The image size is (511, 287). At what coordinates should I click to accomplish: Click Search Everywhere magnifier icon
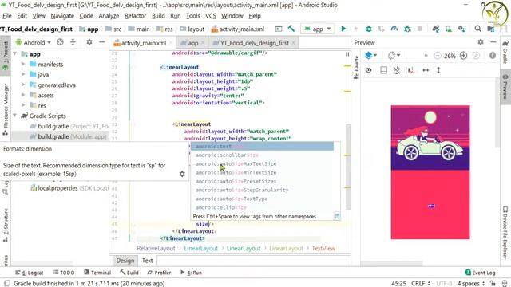point(477,29)
